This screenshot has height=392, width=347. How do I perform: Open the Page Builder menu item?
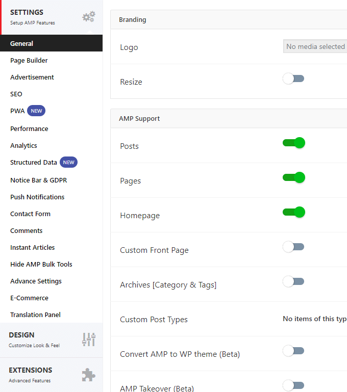click(29, 61)
